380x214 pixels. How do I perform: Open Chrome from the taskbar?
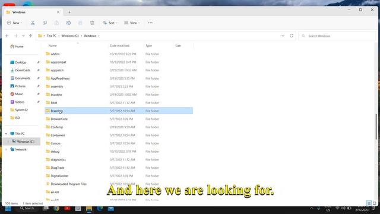[x=56, y=209]
